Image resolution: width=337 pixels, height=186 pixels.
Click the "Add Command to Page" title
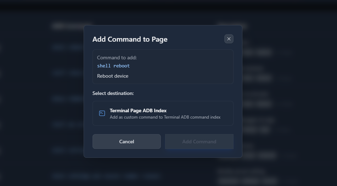click(x=130, y=39)
